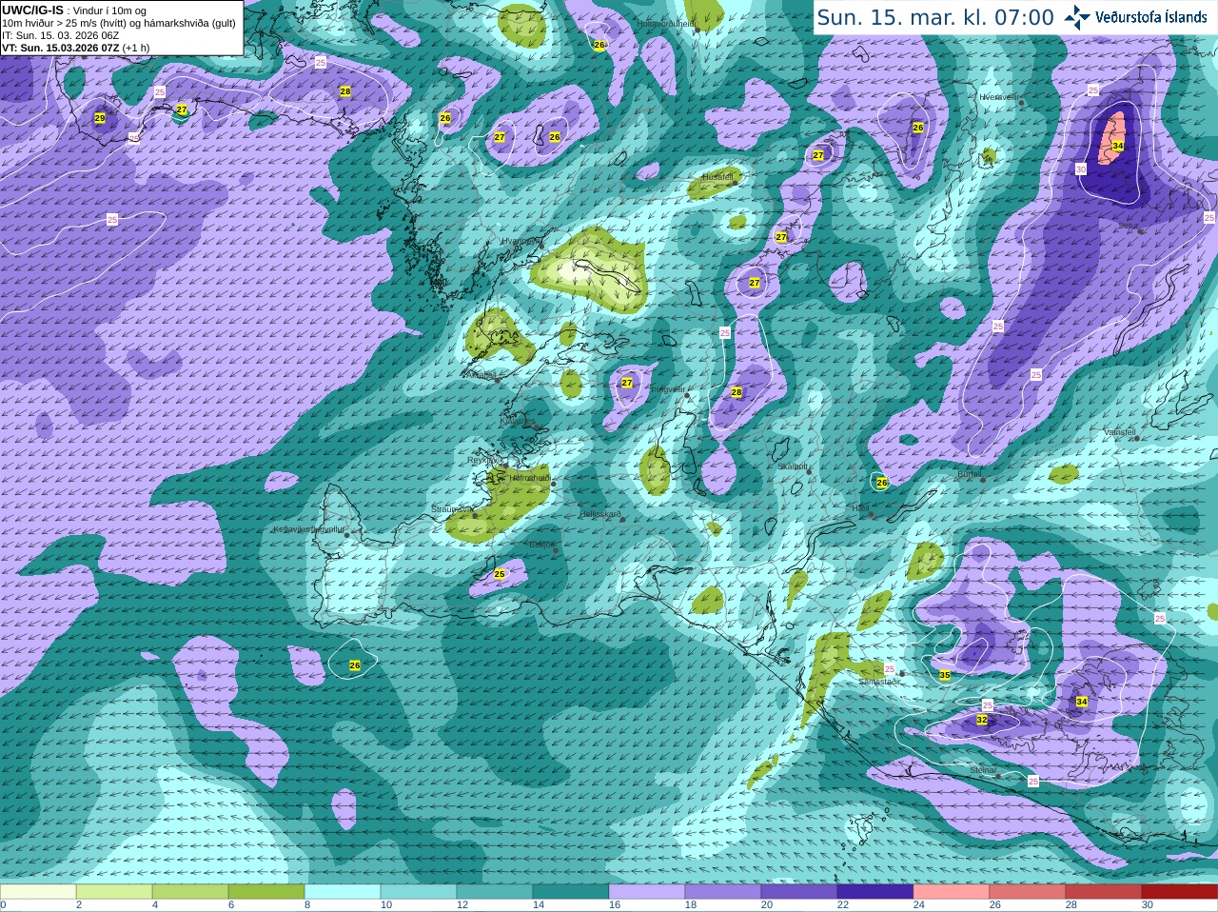Click the Hæll station label

point(860,509)
